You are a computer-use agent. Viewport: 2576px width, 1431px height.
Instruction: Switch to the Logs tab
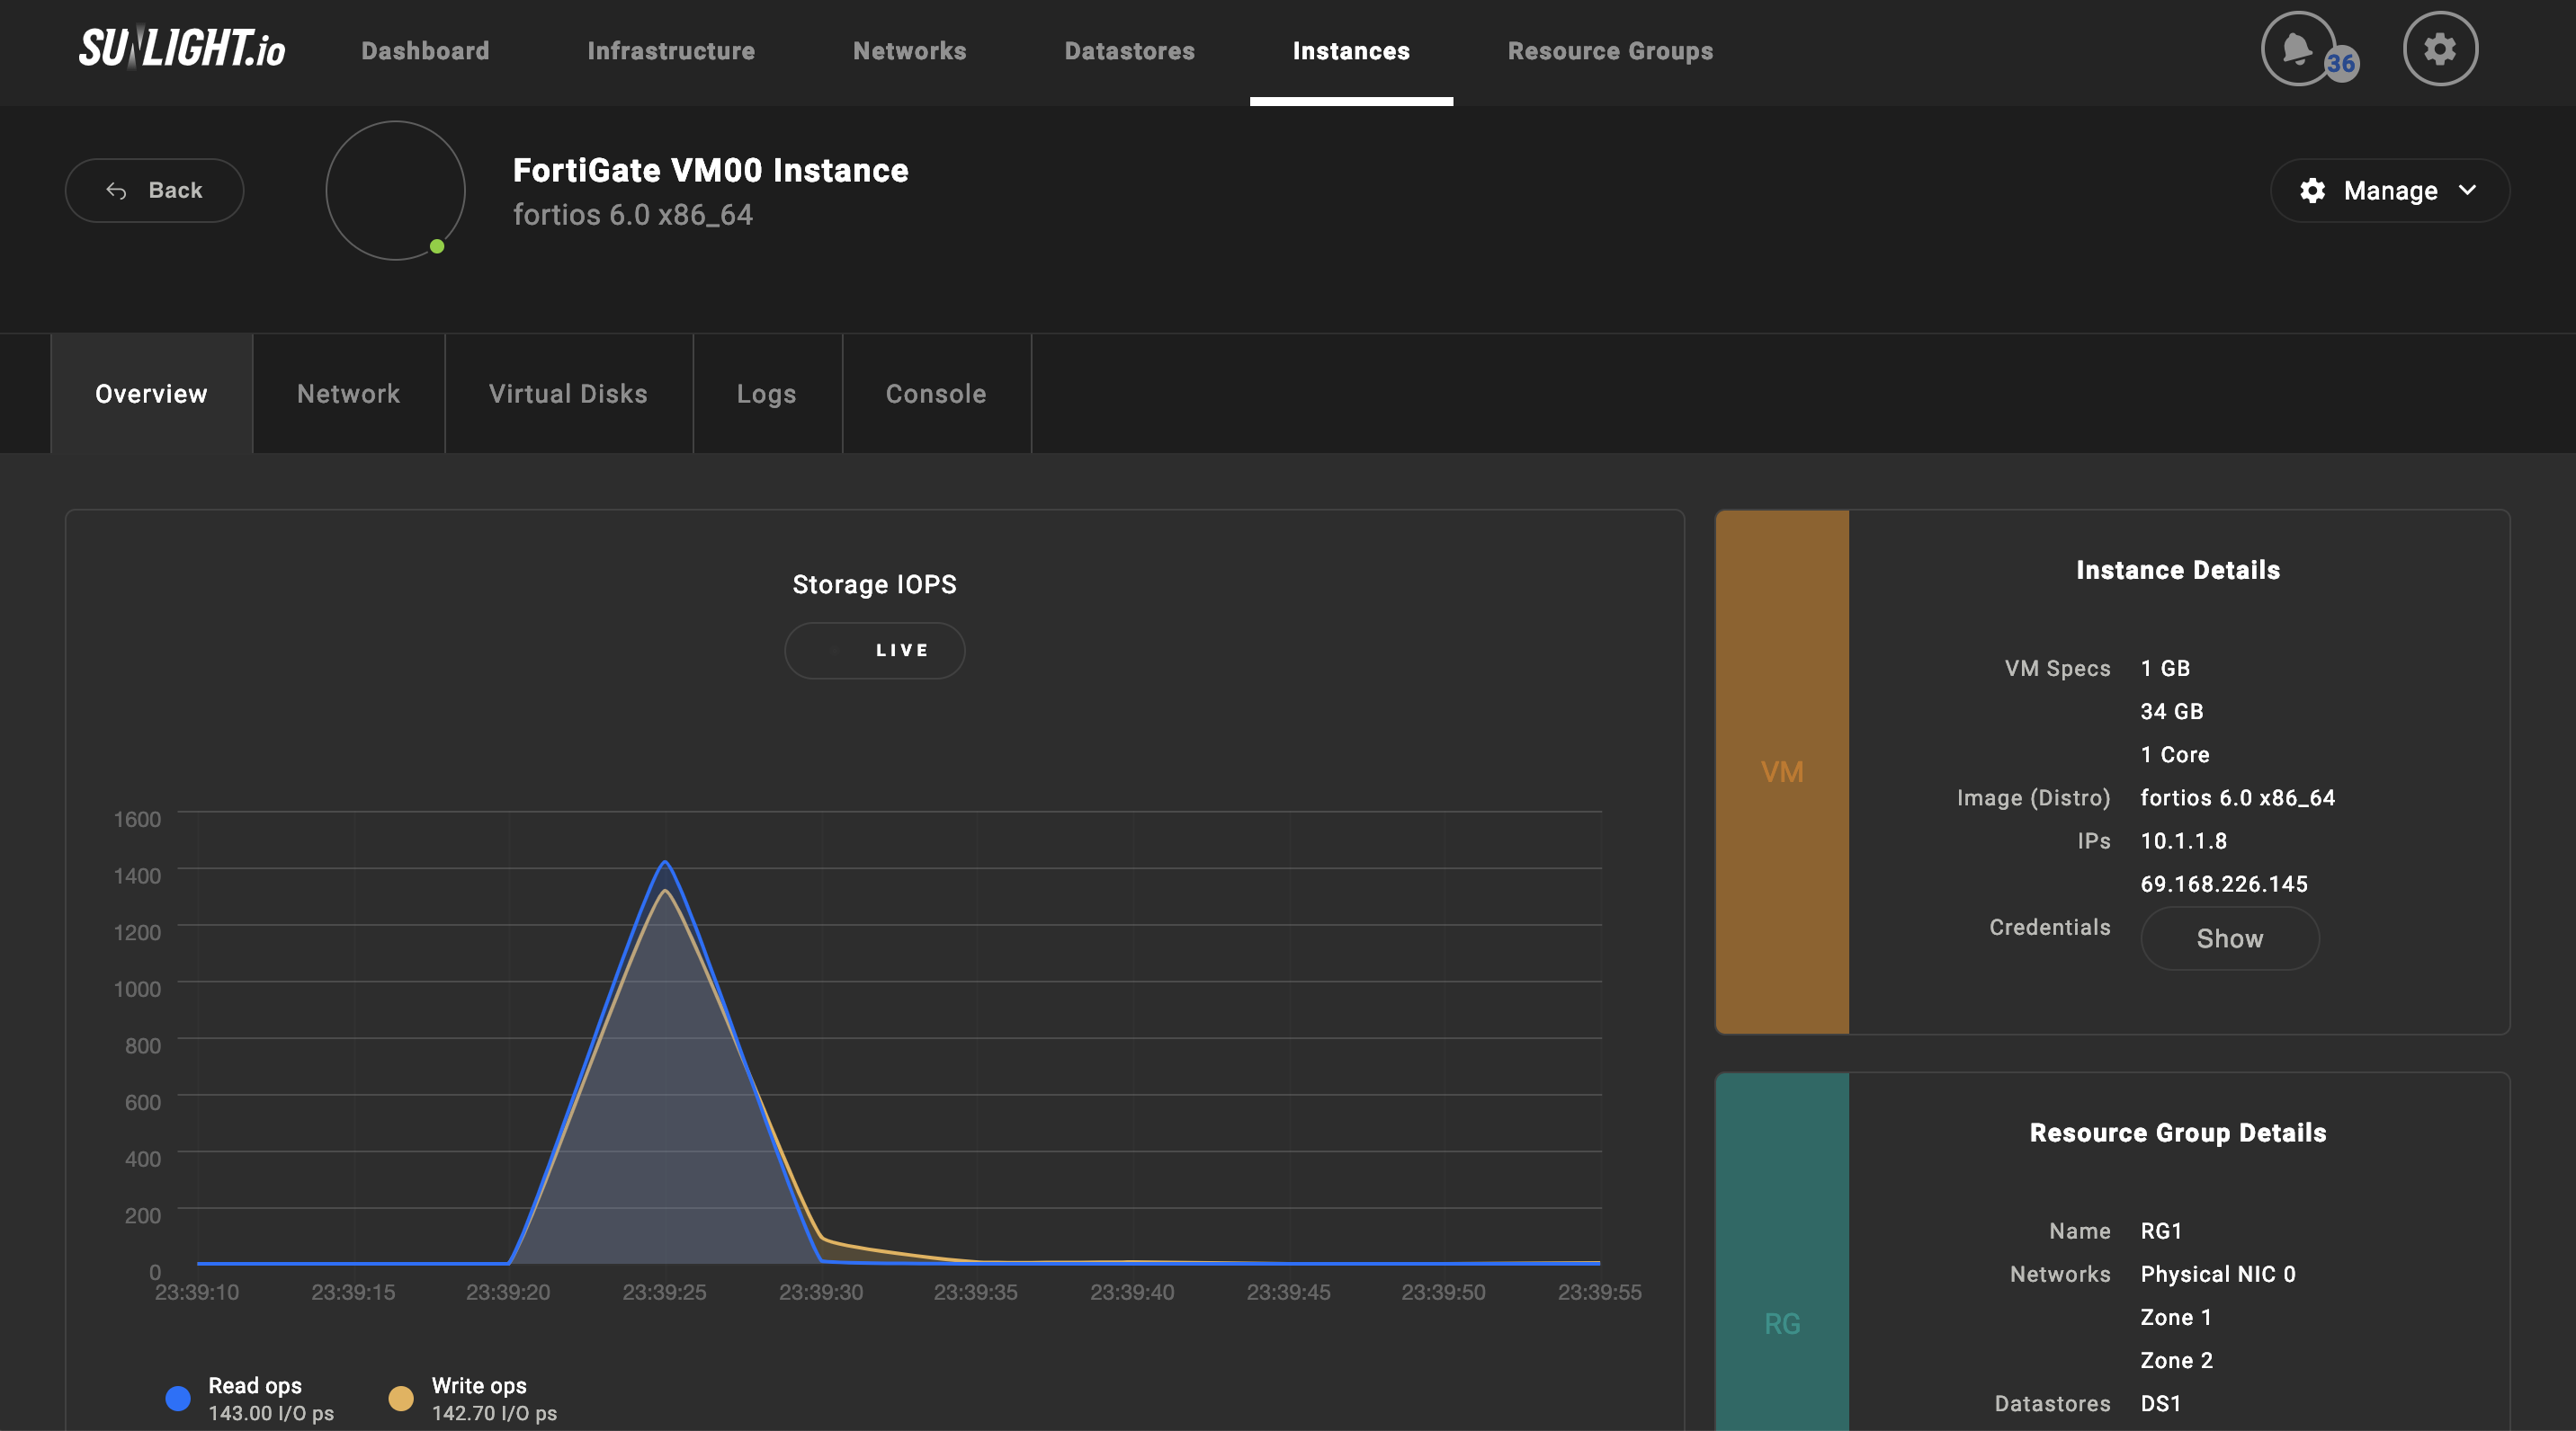click(767, 394)
